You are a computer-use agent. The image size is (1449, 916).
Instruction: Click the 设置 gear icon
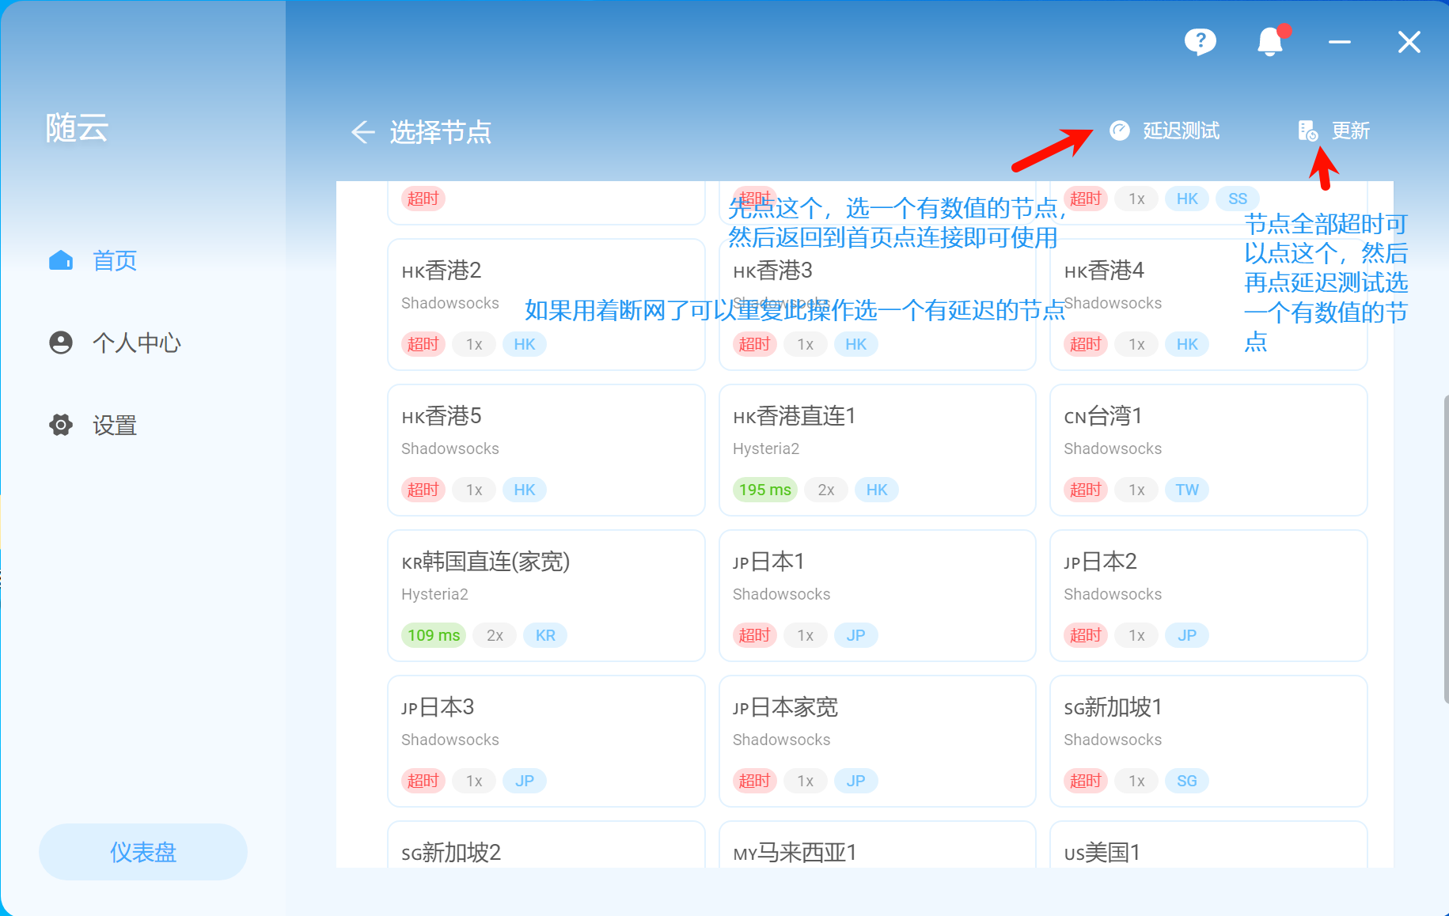[61, 425]
